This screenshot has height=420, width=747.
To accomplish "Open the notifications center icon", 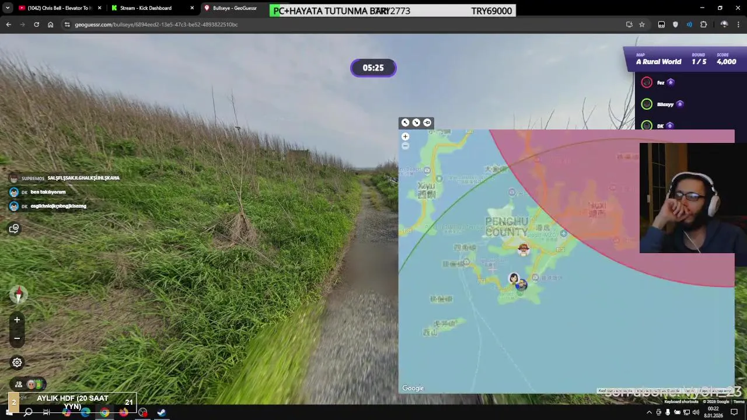I will (x=735, y=412).
